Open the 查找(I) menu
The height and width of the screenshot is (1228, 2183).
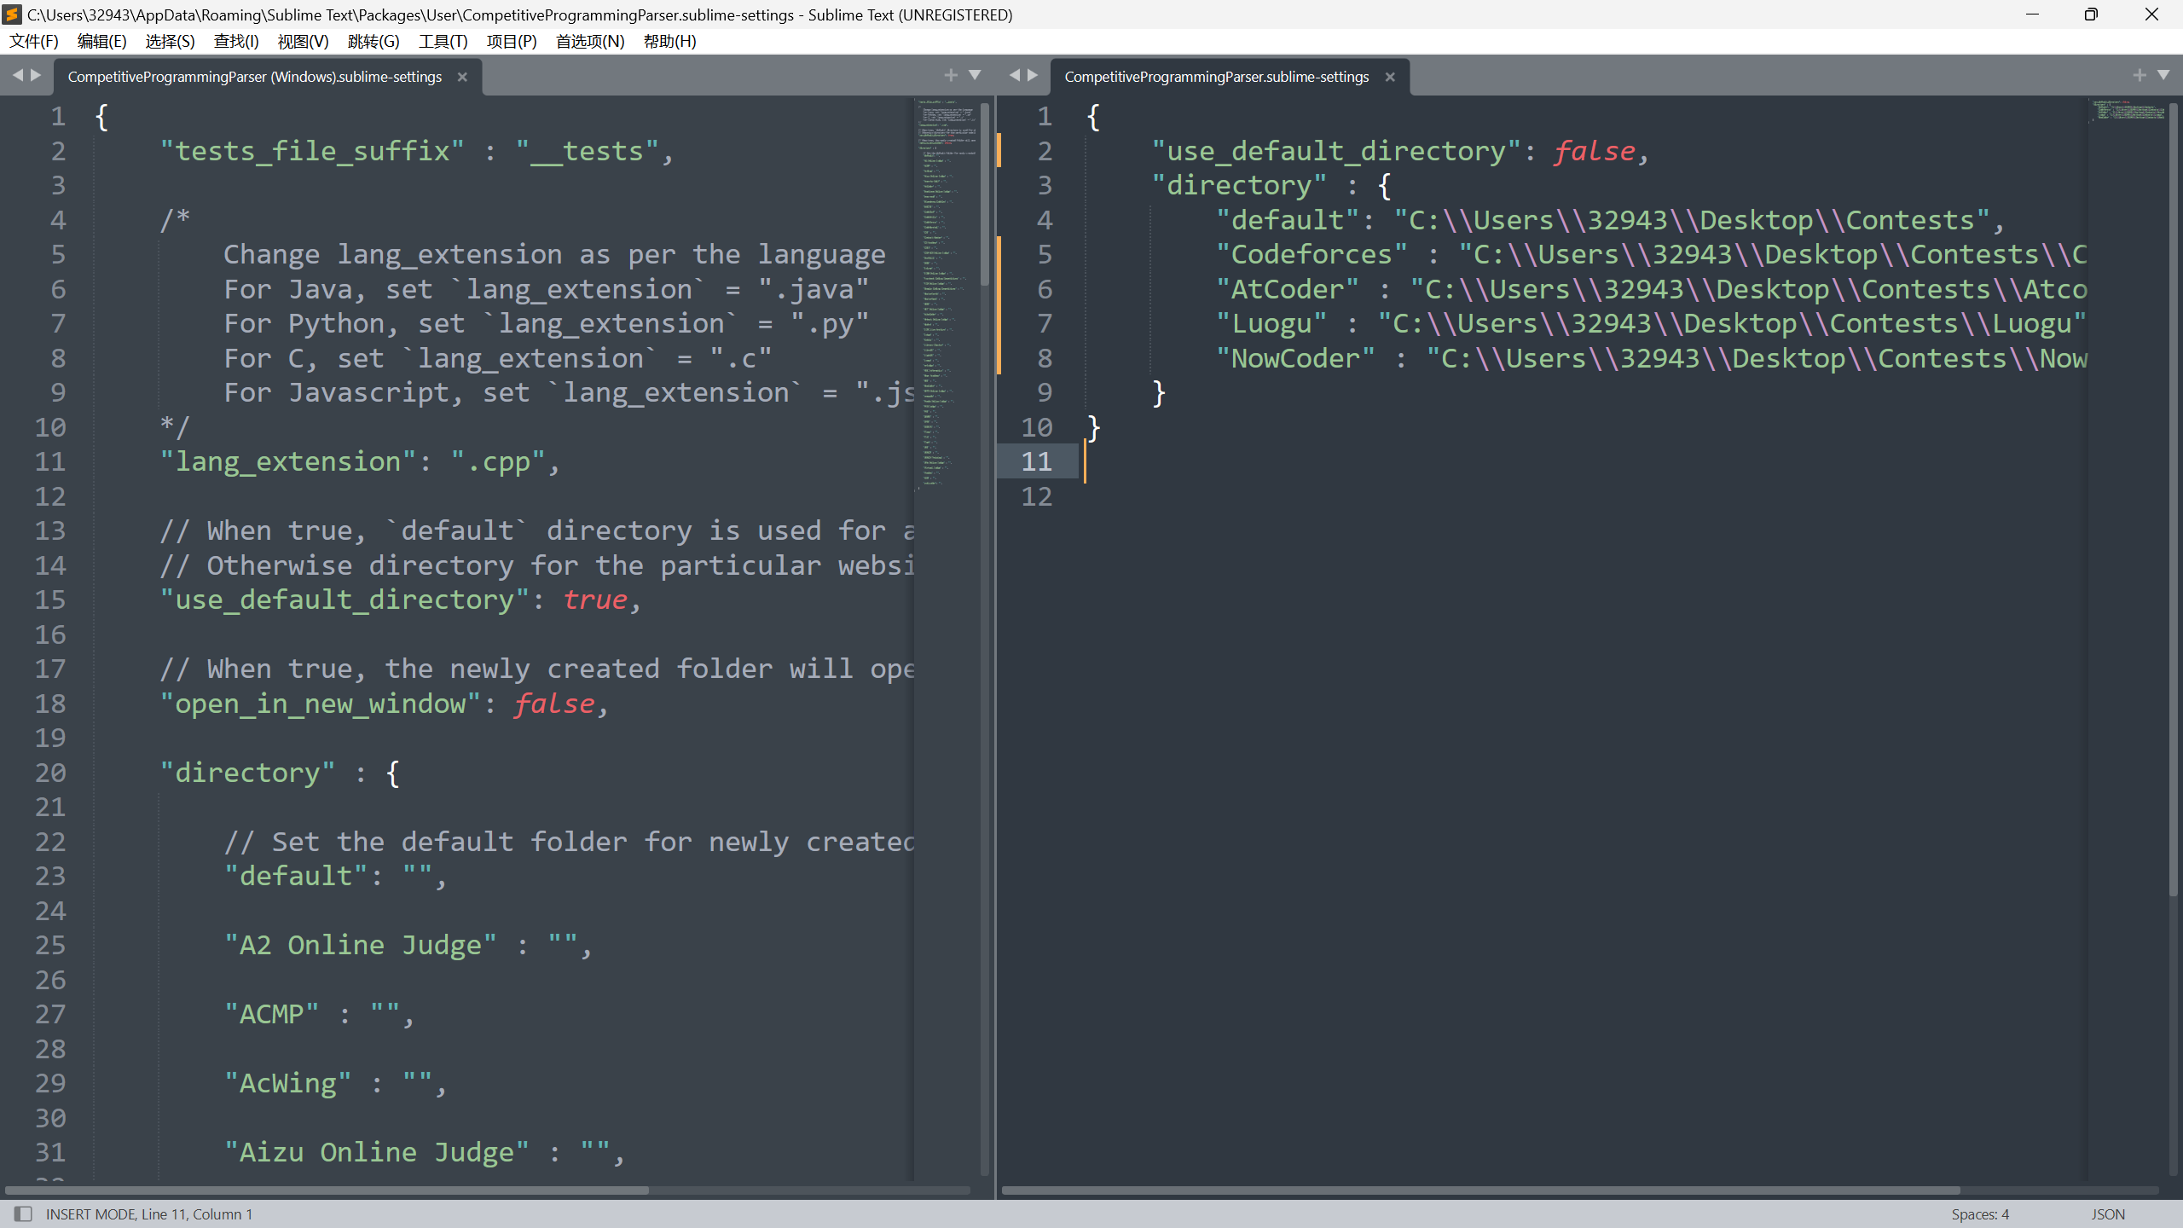point(236,41)
